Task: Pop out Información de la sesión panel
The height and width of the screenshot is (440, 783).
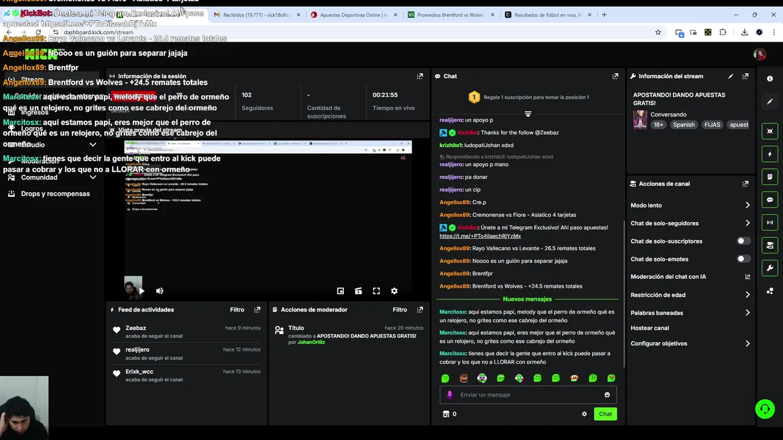Action: [x=420, y=76]
